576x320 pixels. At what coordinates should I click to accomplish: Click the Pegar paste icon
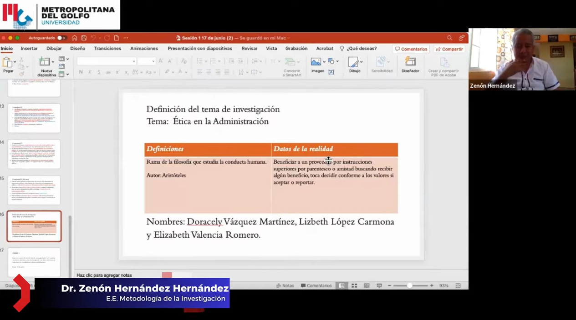click(7, 62)
